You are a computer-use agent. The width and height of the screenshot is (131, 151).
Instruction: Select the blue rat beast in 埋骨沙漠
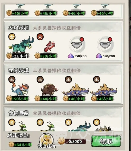tap(20, 89)
